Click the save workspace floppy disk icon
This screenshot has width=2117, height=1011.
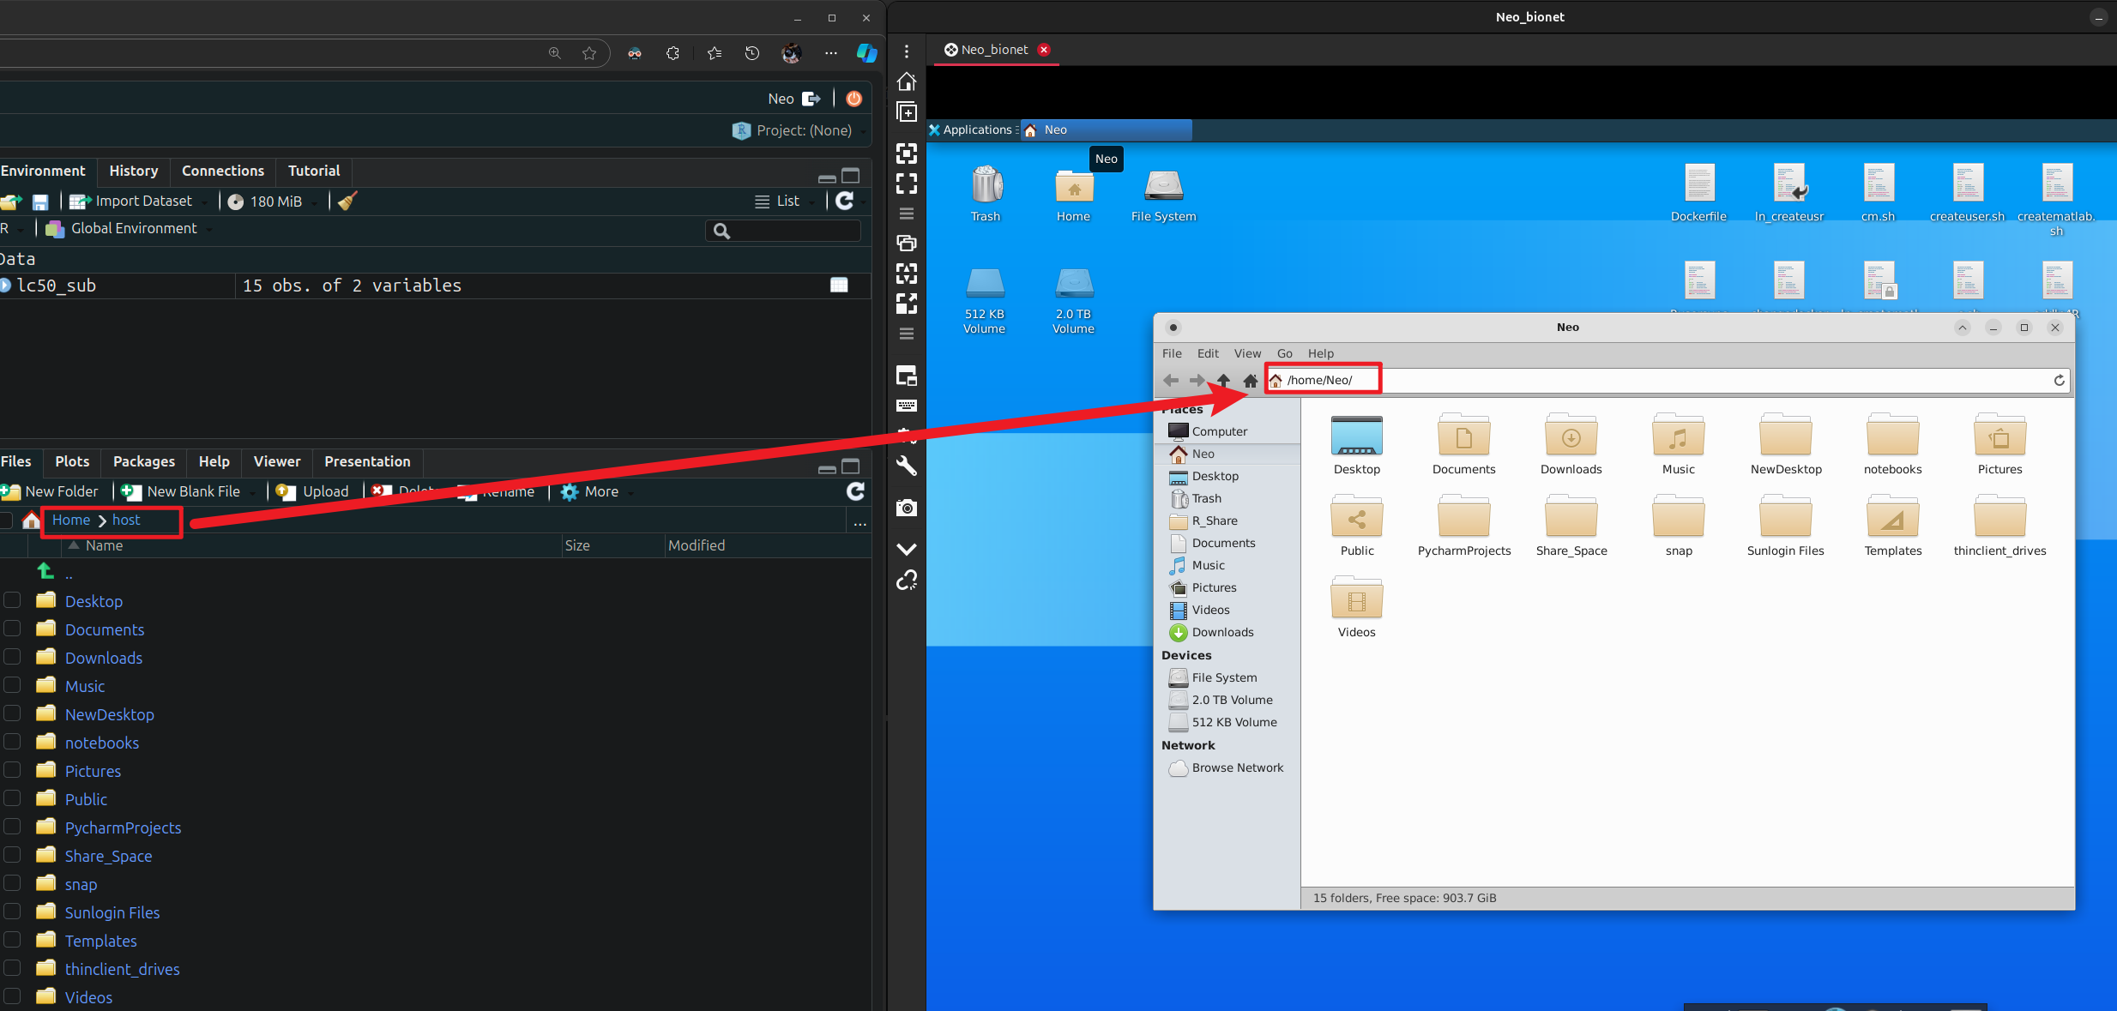(x=39, y=202)
